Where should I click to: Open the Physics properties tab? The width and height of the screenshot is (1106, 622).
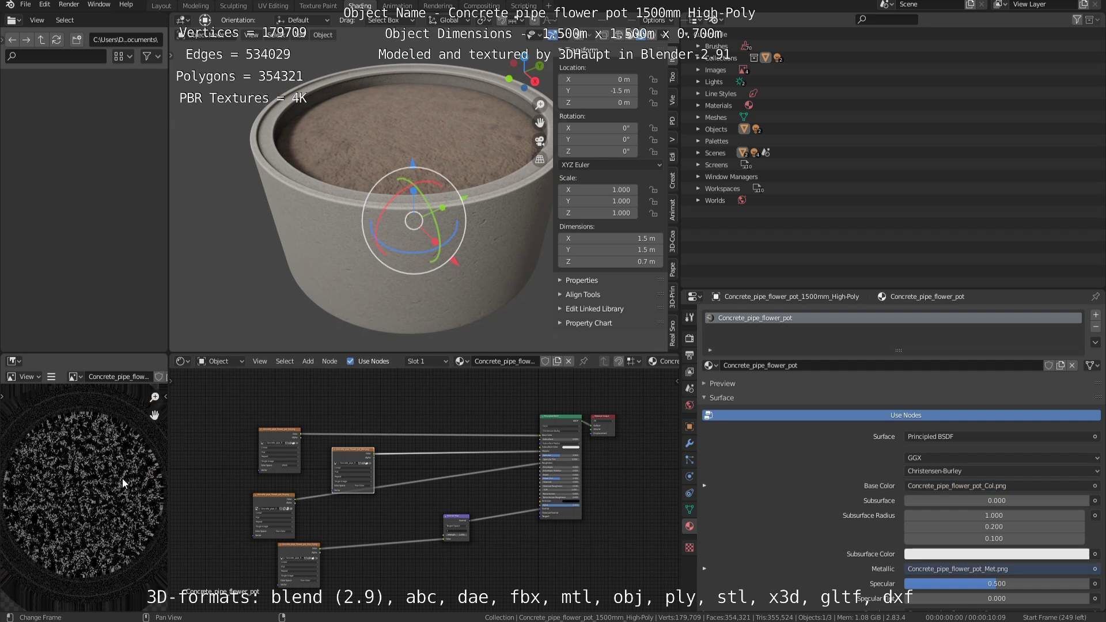click(x=690, y=476)
